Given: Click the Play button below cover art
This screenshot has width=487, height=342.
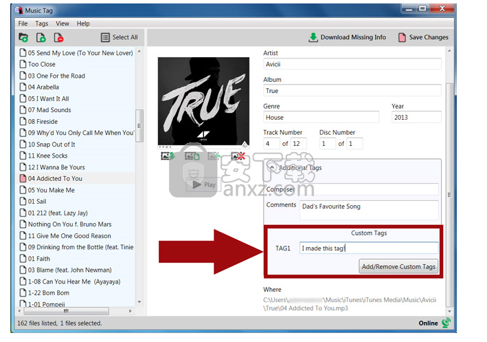Looking at the screenshot, I should 203,185.
